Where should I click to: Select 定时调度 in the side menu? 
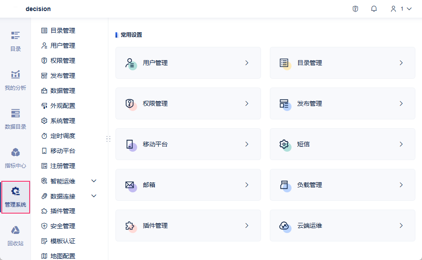click(x=62, y=136)
